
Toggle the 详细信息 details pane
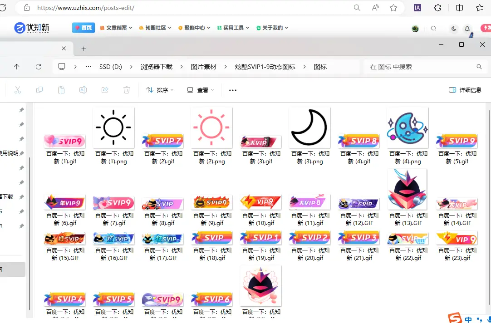tap(465, 90)
